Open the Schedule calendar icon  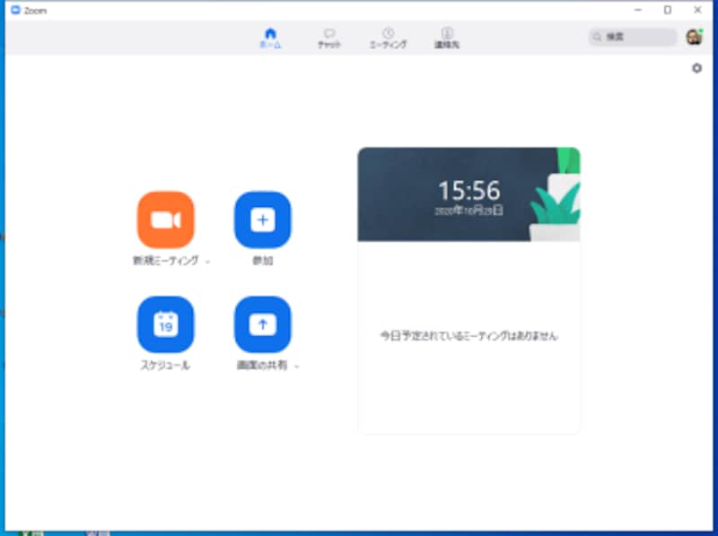pyautogui.click(x=165, y=324)
